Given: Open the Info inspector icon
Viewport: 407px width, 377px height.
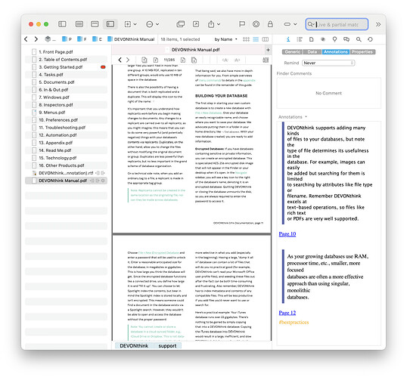Looking at the screenshot, I should tap(288, 39).
